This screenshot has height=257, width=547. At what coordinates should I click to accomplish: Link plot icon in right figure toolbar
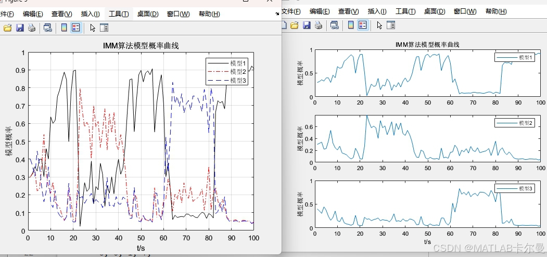tap(335, 25)
